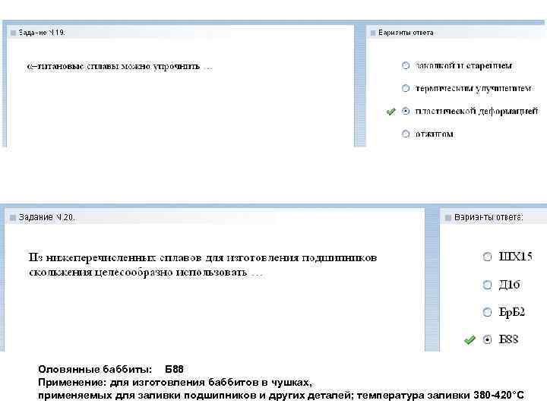Viewport: 547px width, 410px height.
Task: Select 'пластической деформацией' radio button
Action: pos(406,111)
